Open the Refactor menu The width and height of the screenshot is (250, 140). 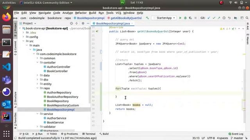click(x=81, y=13)
